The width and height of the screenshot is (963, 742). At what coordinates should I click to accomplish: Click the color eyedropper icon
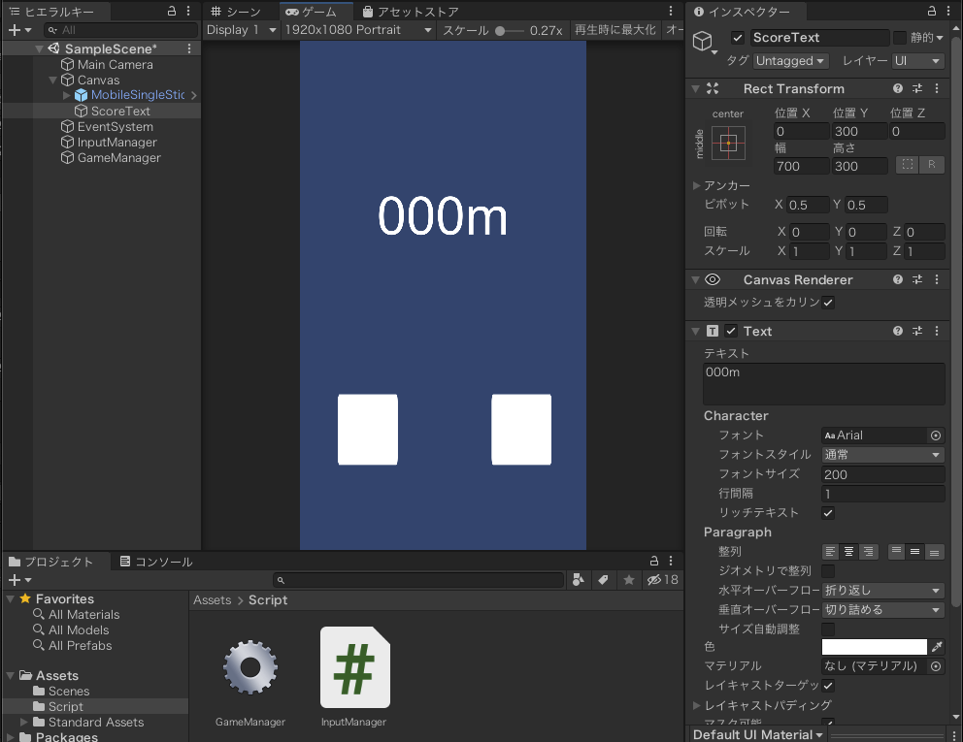tap(937, 647)
